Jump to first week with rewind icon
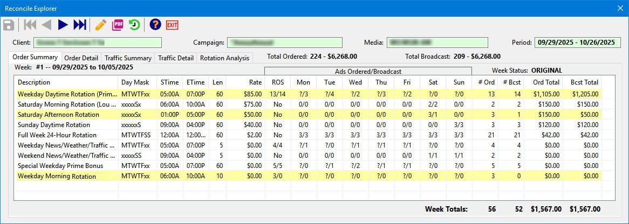The image size is (629, 224). 30,25
